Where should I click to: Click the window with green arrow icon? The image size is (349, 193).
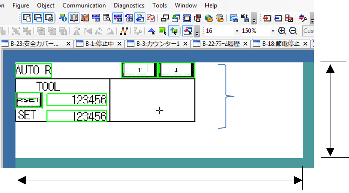(x=176, y=18)
